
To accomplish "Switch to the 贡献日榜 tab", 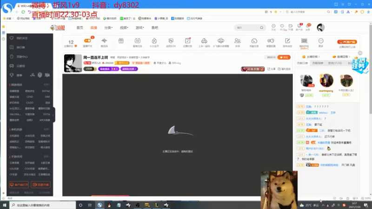I will pos(302,63).
